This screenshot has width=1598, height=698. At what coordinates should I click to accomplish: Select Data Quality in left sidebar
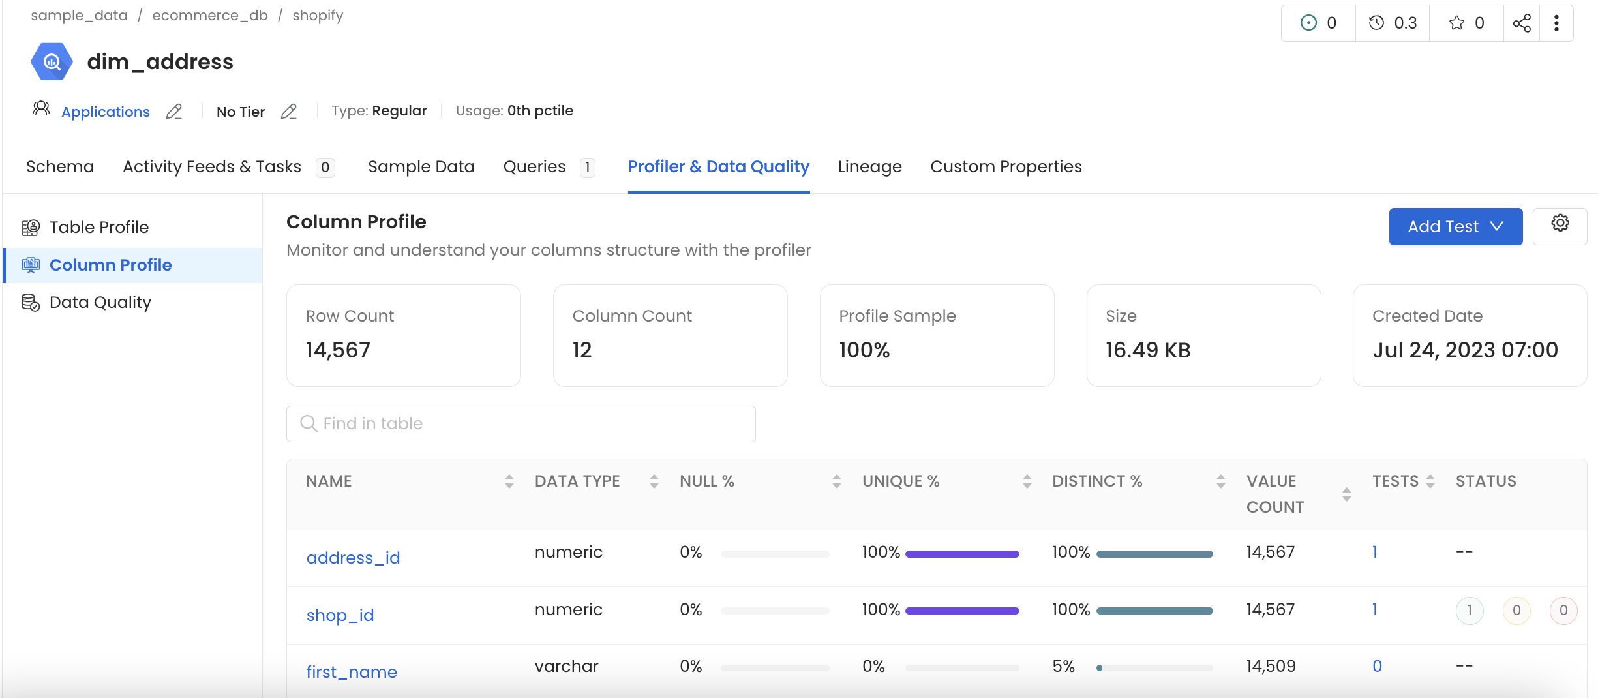[100, 303]
